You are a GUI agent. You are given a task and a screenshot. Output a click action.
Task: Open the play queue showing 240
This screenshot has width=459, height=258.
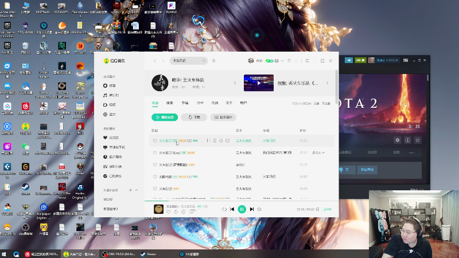point(326,209)
